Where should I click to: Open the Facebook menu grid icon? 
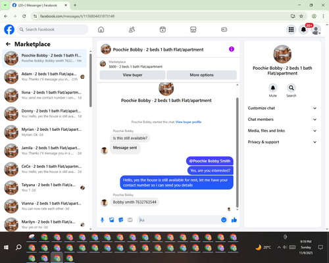291,30
